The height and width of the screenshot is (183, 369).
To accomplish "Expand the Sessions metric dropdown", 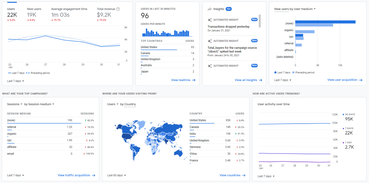I will [x=15, y=104].
